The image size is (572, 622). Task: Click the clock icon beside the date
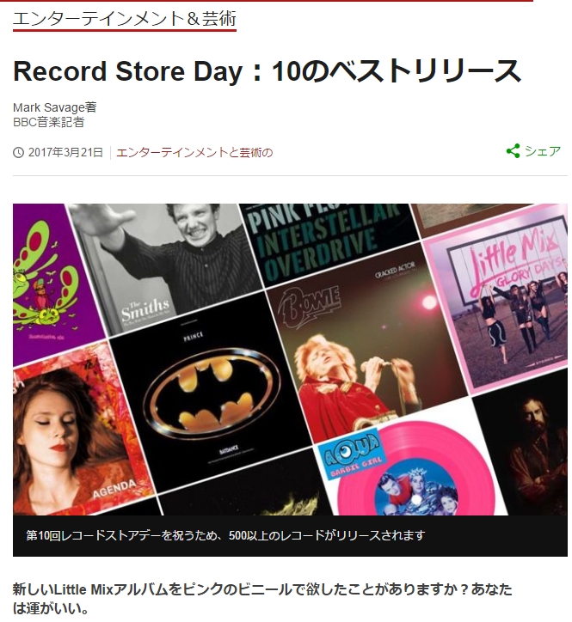18,152
